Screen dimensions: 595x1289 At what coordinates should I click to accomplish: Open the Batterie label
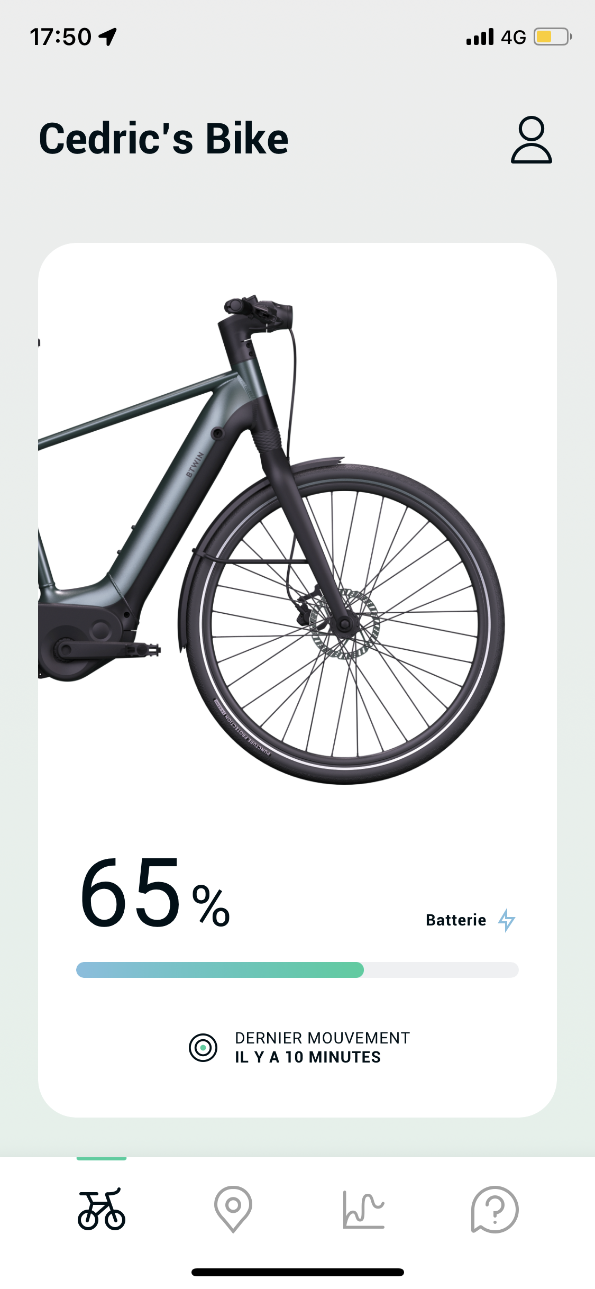(457, 920)
